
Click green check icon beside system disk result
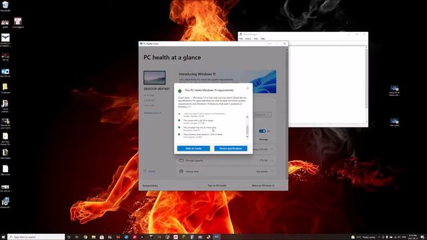179,120
